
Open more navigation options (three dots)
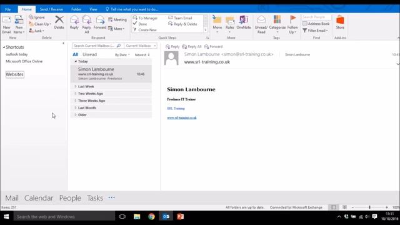click(111, 197)
